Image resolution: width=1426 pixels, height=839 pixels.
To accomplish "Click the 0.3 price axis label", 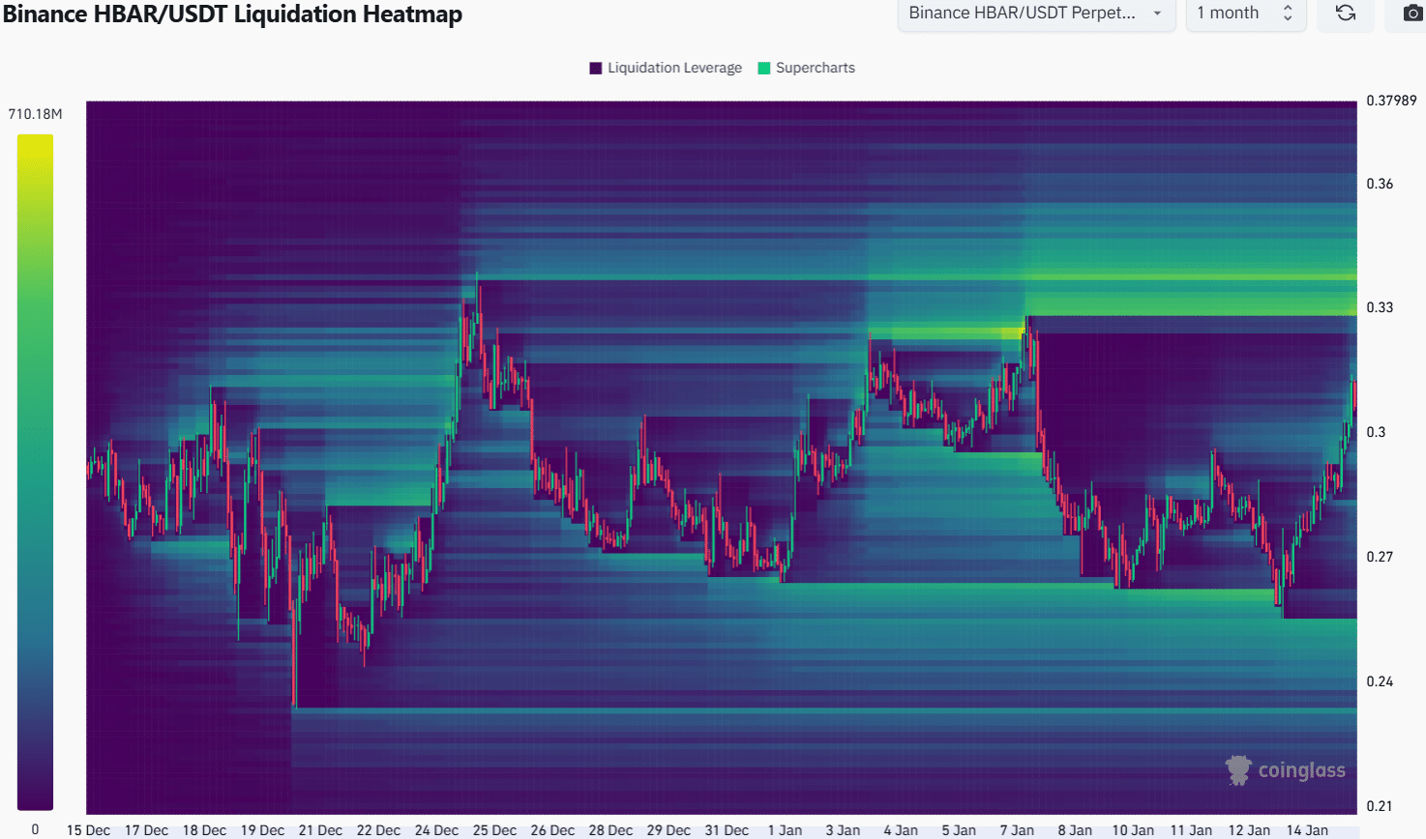I will 1376,432.
